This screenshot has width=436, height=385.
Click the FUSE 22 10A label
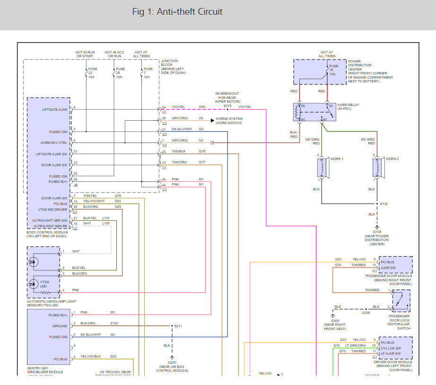(x=93, y=73)
